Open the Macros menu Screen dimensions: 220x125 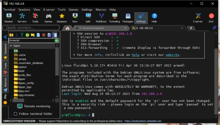coord(101,10)
